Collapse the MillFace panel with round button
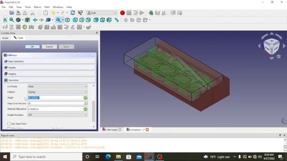The width and height of the screenshot is (287, 161). coord(94,55)
